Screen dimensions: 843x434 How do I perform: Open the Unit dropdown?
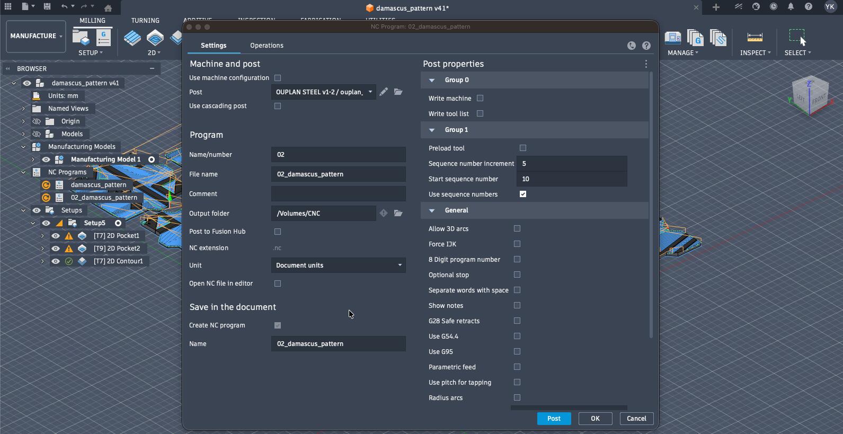(338, 265)
